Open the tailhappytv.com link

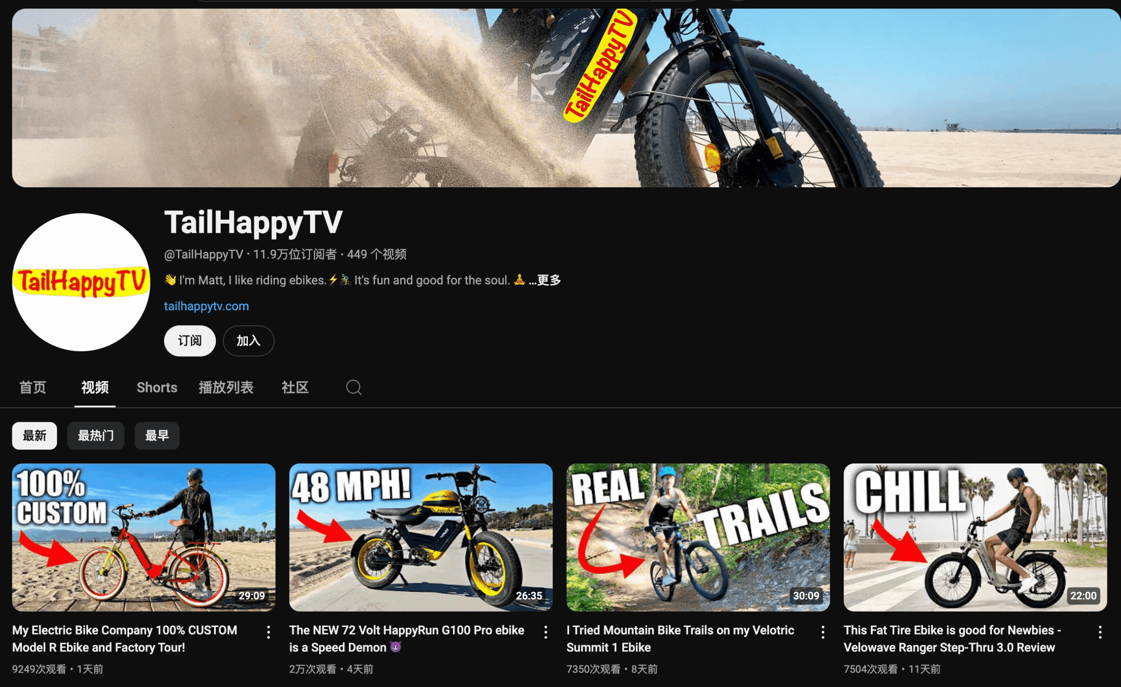coord(207,306)
